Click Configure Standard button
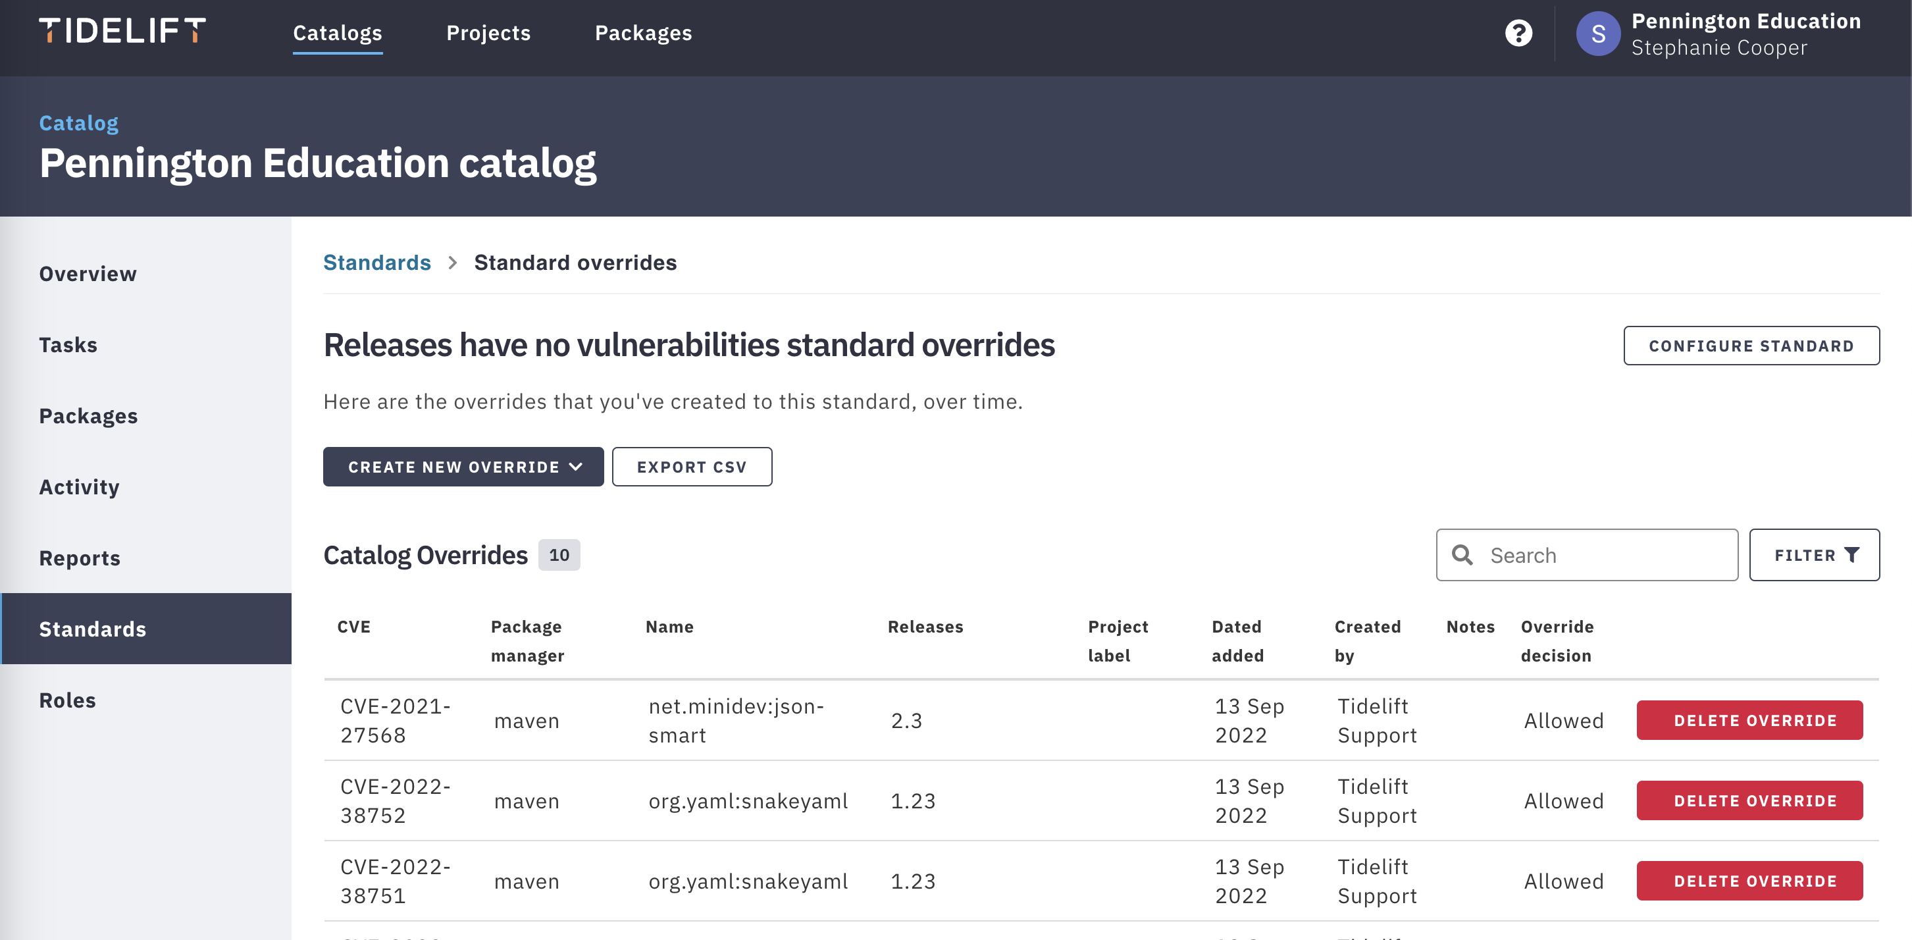The width and height of the screenshot is (1912, 940). point(1751,346)
